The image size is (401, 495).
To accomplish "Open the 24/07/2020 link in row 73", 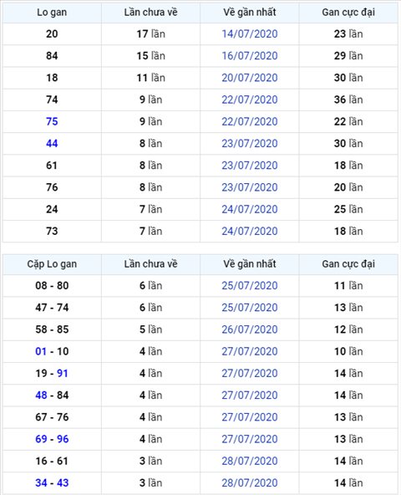I will pos(249,231).
